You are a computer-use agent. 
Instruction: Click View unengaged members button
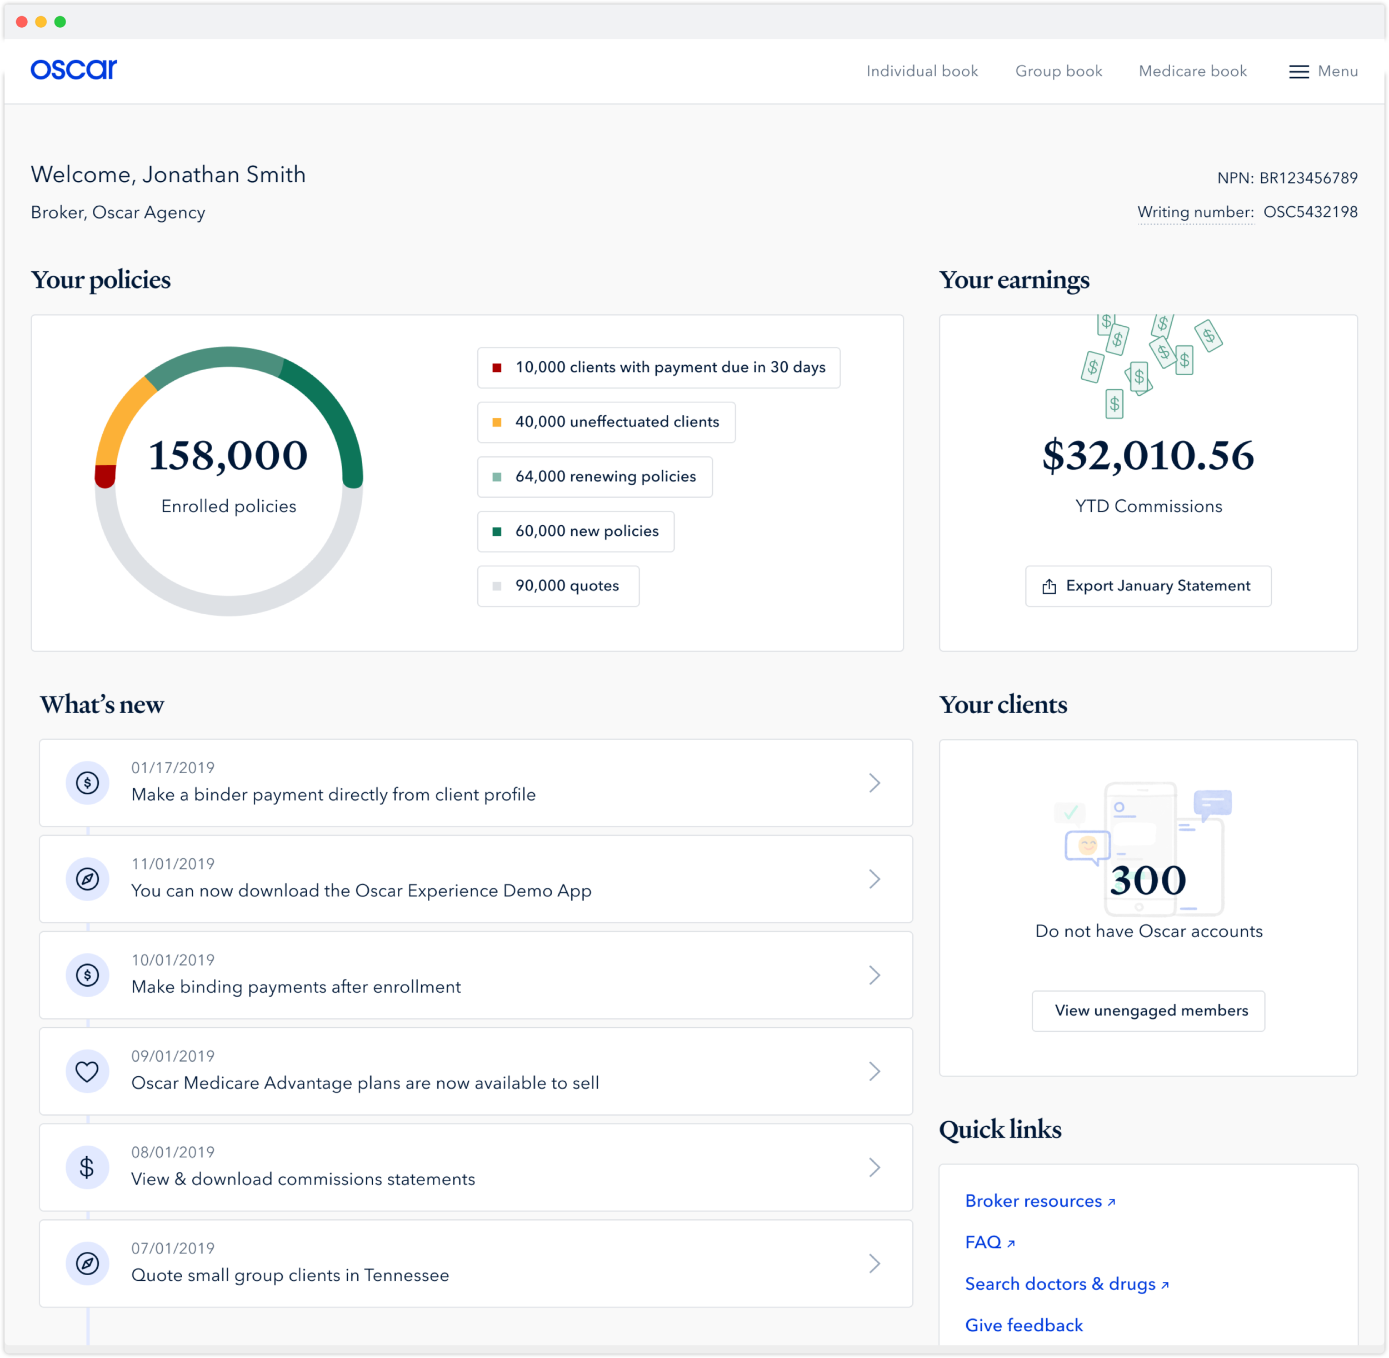pos(1148,1010)
